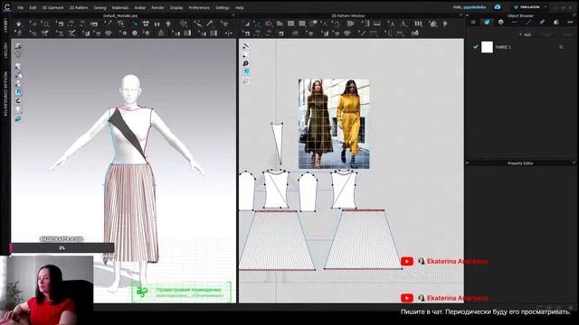Open the Materials menu
This screenshot has width=579, height=325.
[120, 7]
